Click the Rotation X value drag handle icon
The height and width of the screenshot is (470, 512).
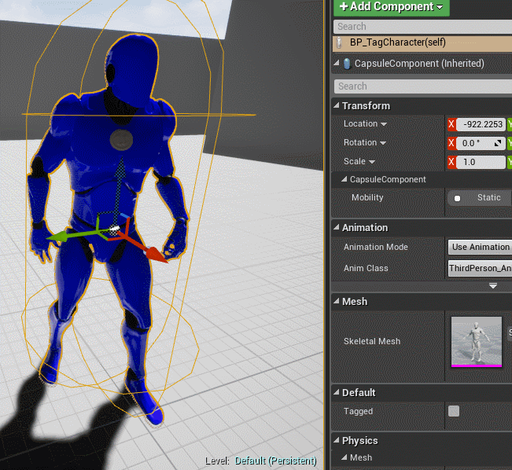pyautogui.click(x=497, y=143)
